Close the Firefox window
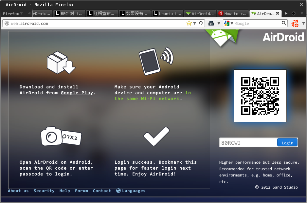Screen dimensions: 307x203 click(x=301, y=5)
